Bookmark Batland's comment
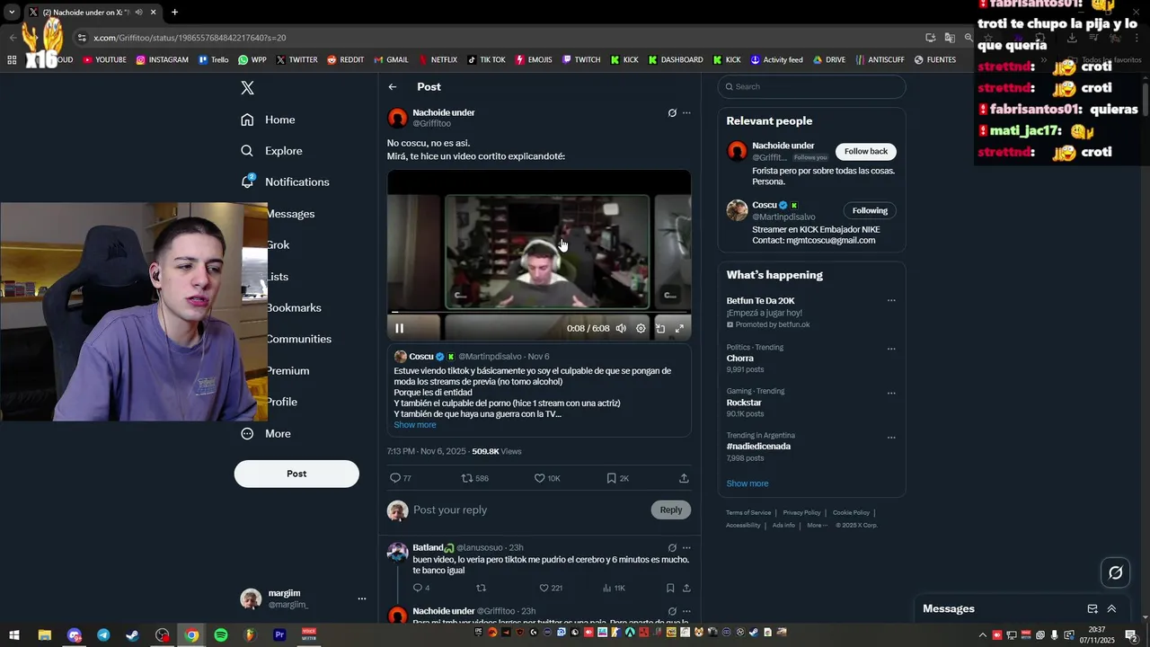This screenshot has height=647, width=1150. [x=670, y=588]
